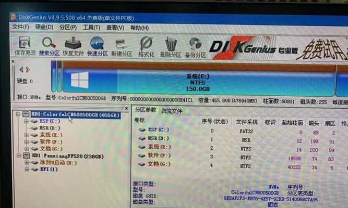Viewport: 348px width, 208px height.
Task: Click the Delete Partition (删除分区) icon
Action: (x=171, y=47)
